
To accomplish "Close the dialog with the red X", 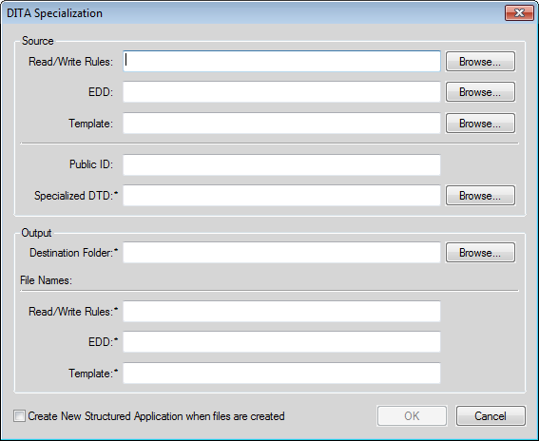I will (x=519, y=13).
